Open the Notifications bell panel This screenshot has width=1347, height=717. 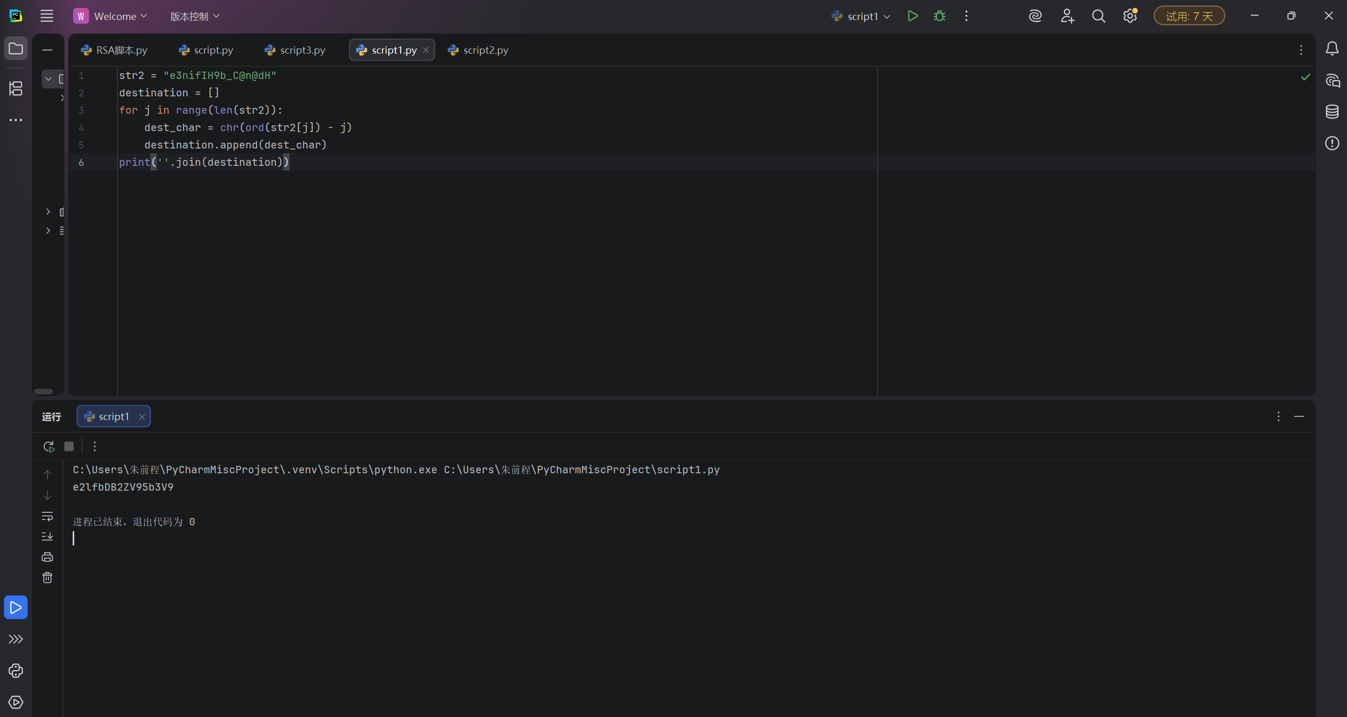[1332, 49]
